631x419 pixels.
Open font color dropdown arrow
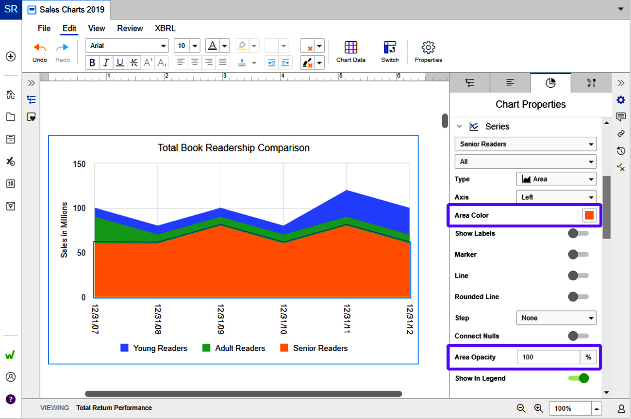[224, 46]
